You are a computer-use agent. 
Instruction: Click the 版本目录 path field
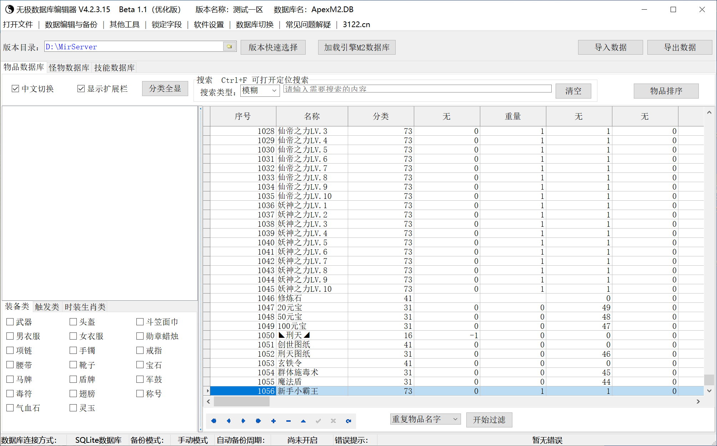coord(134,46)
